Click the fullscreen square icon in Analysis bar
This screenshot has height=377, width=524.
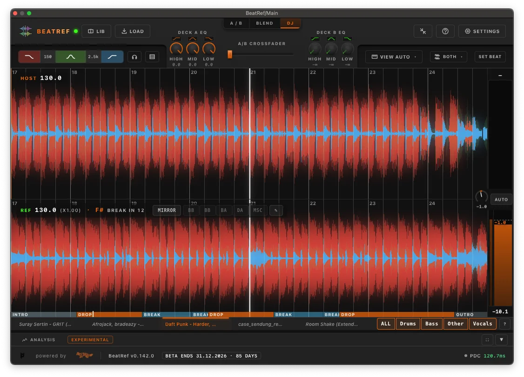coord(487,340)
